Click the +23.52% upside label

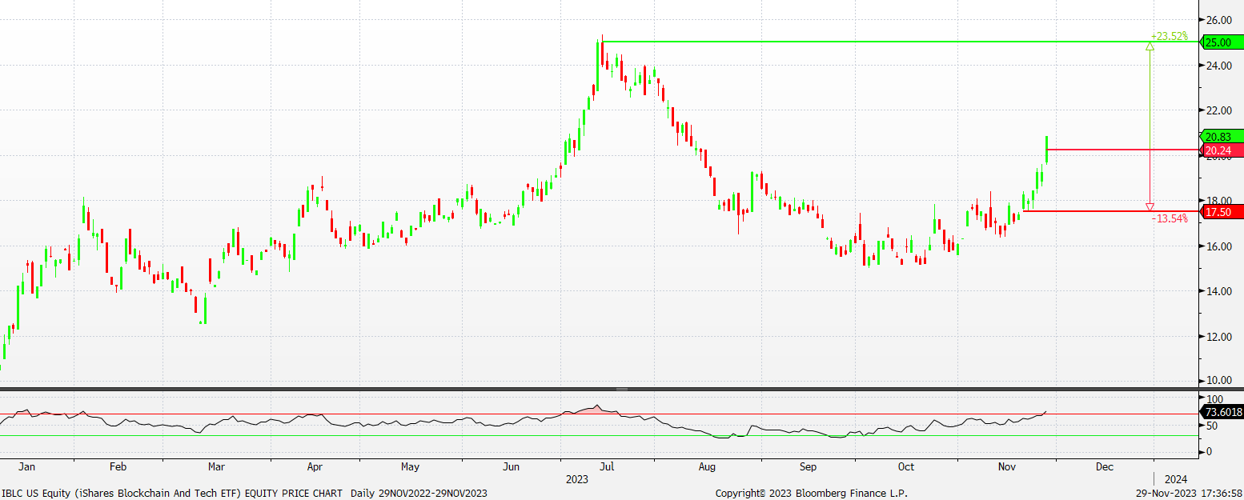(x=1170, y=36)
